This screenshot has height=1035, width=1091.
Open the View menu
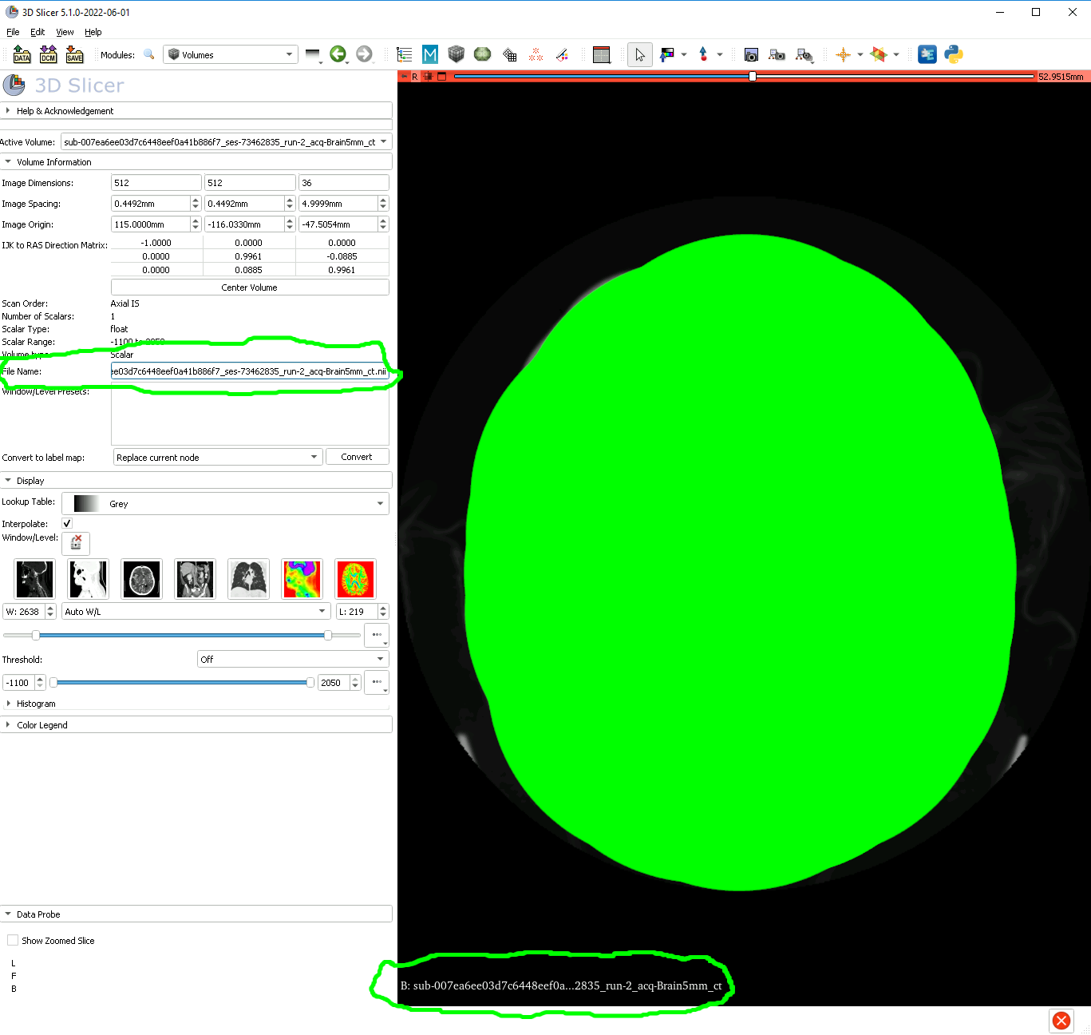coord(65,32)
